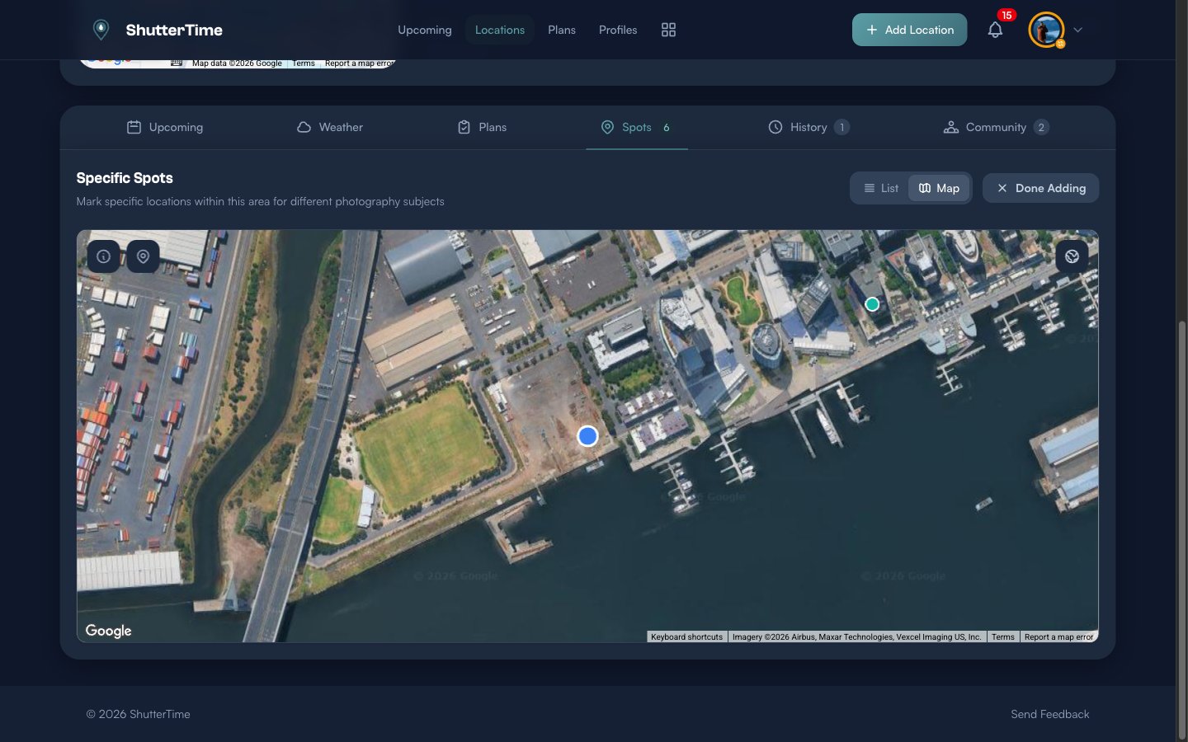Open Keyboard shortcuts on the large map
1188x742 pixels.
(x=686, y=636)
